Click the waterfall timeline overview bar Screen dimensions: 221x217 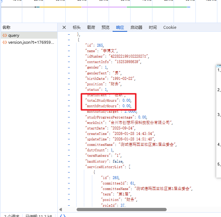coord(96,7)
